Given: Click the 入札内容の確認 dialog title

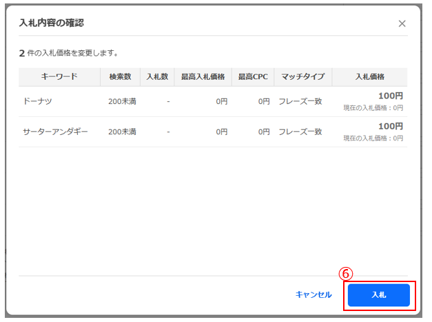Looking at the screenshot, I should pos(52,23).
